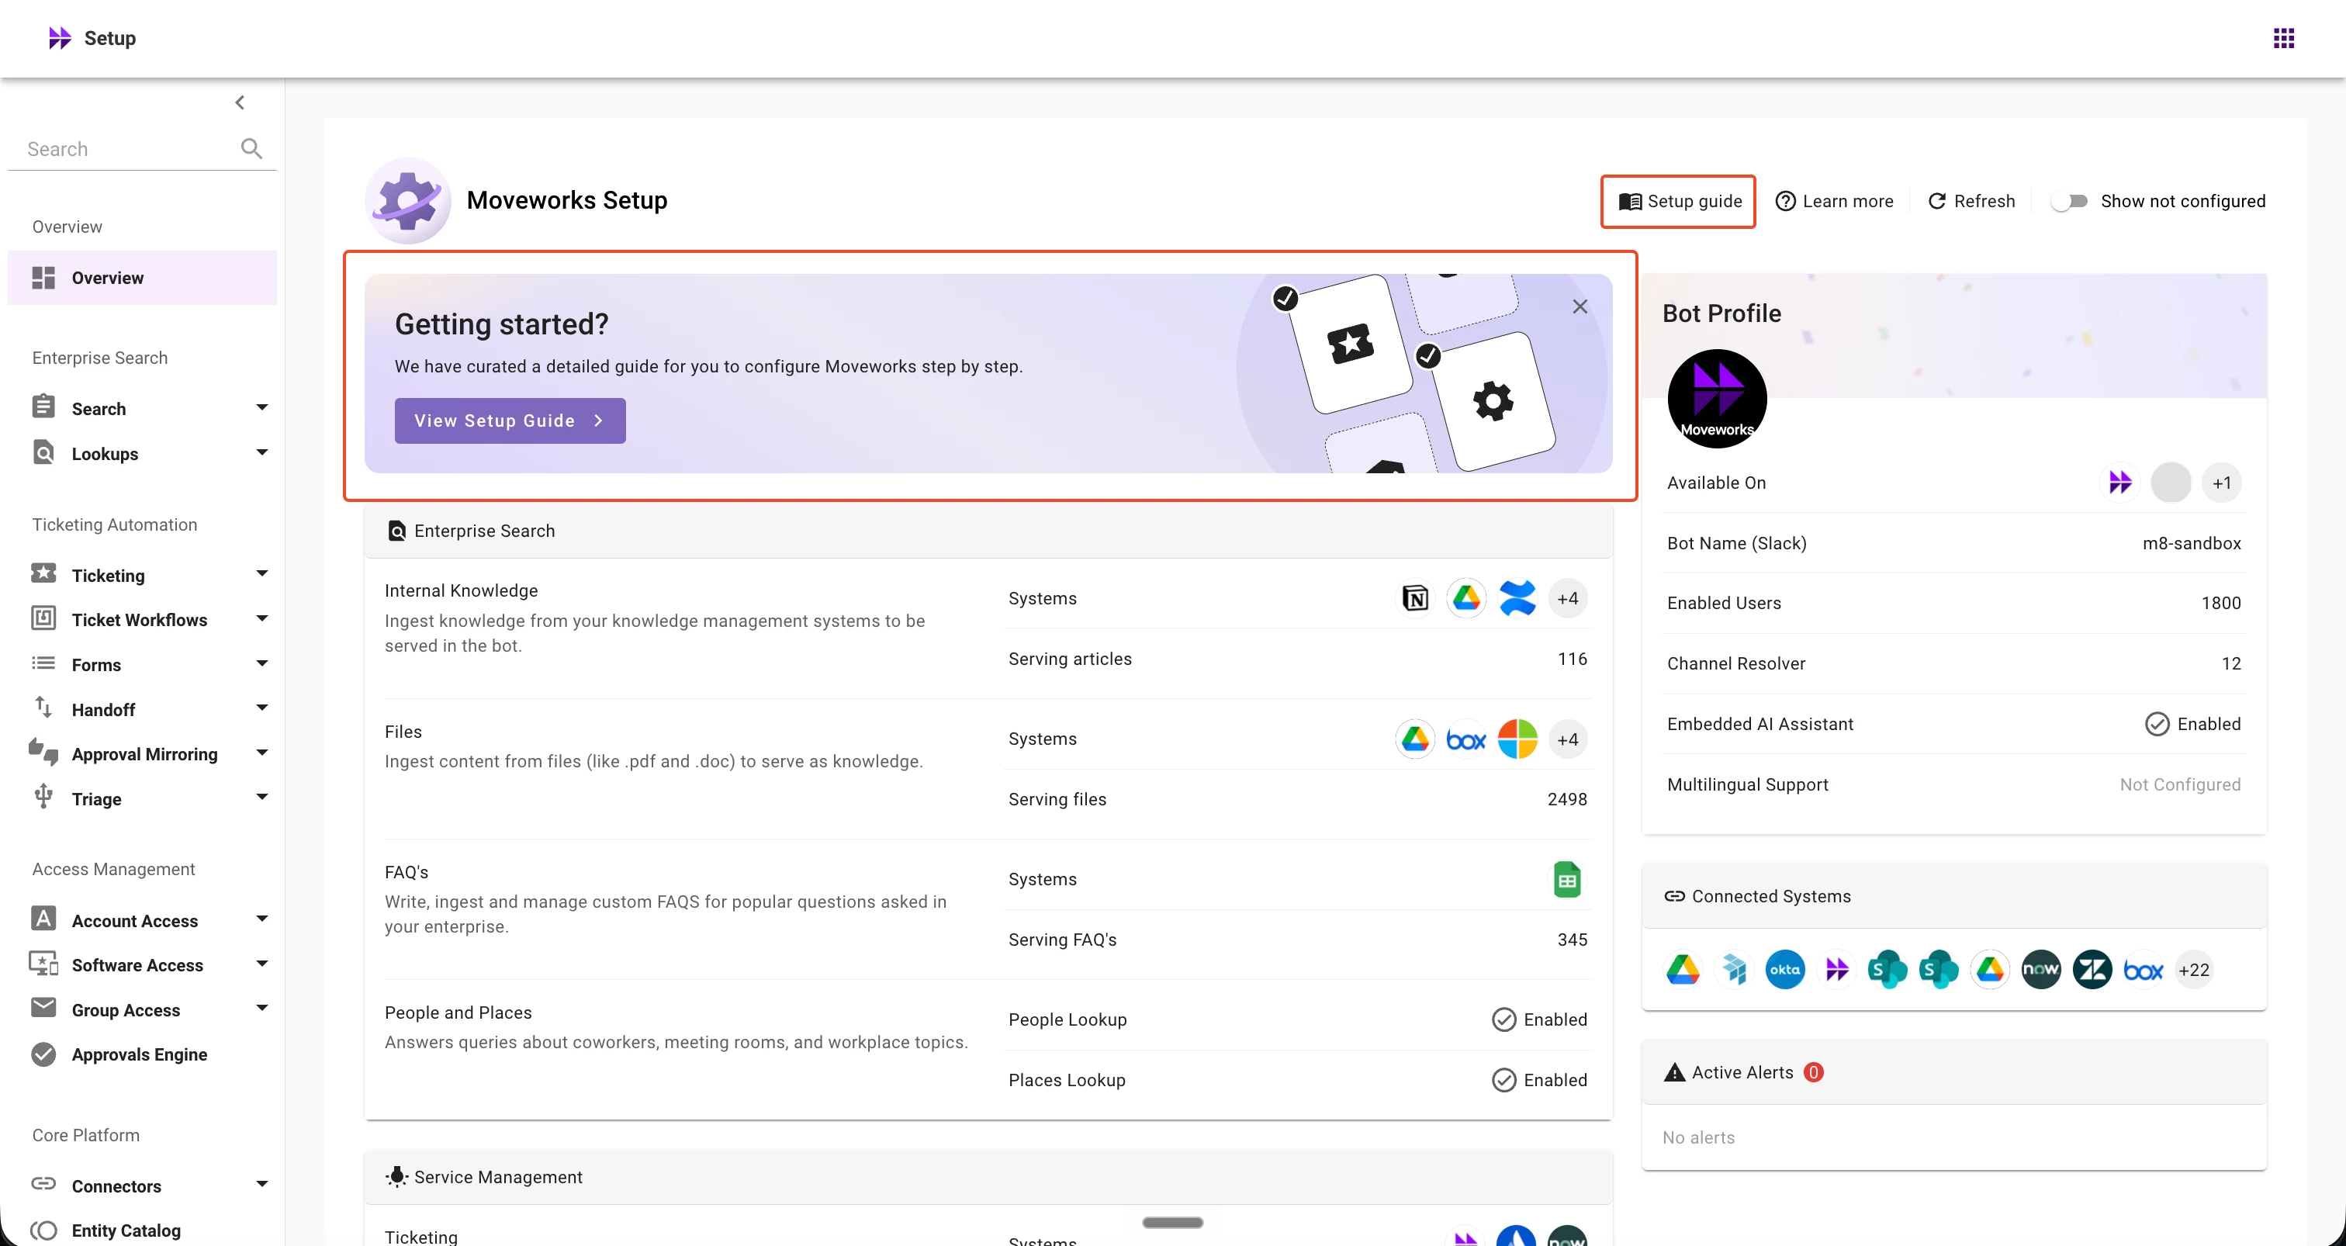The height and width of the screenshot is (1246, 2346).
Task: Close the Getting started banner
Action: click(1580, 306)
